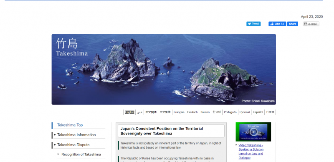The image size is (334, 162).
Task: Switch language to Français
Action: [x=179, y=112]
